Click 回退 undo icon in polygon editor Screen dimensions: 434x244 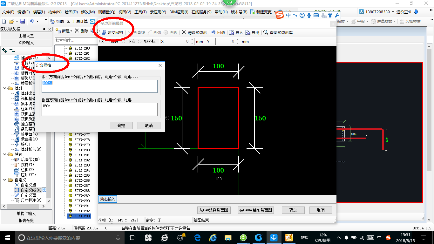pyautogui.click(x=214, y=32)
